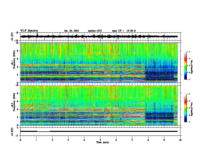The image size is (203, 157).
Task: Click the "8" tick on the time axis
Action: click(x=148, y=140)
